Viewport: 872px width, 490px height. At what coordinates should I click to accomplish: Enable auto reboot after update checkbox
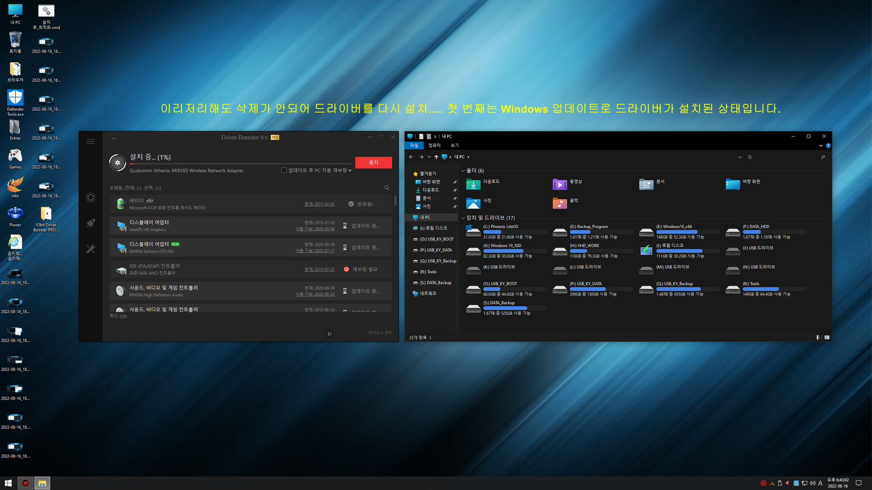pyautogui.click(x=284, y=170)
